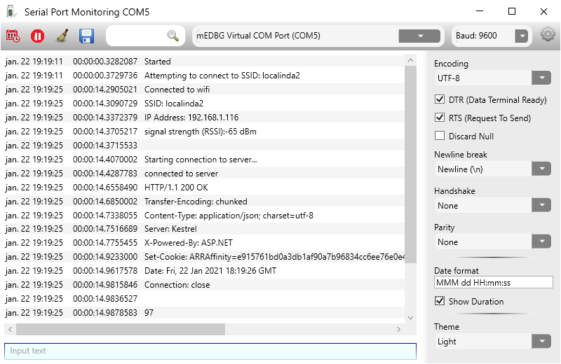Pause serial monitoring with the red button

tap(38, 36)
